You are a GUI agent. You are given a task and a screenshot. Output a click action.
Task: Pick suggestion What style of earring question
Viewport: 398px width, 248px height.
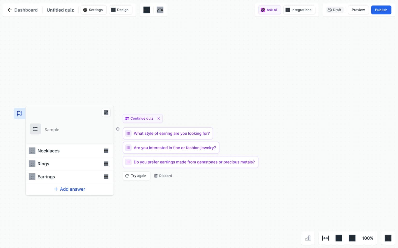[168, 133]
